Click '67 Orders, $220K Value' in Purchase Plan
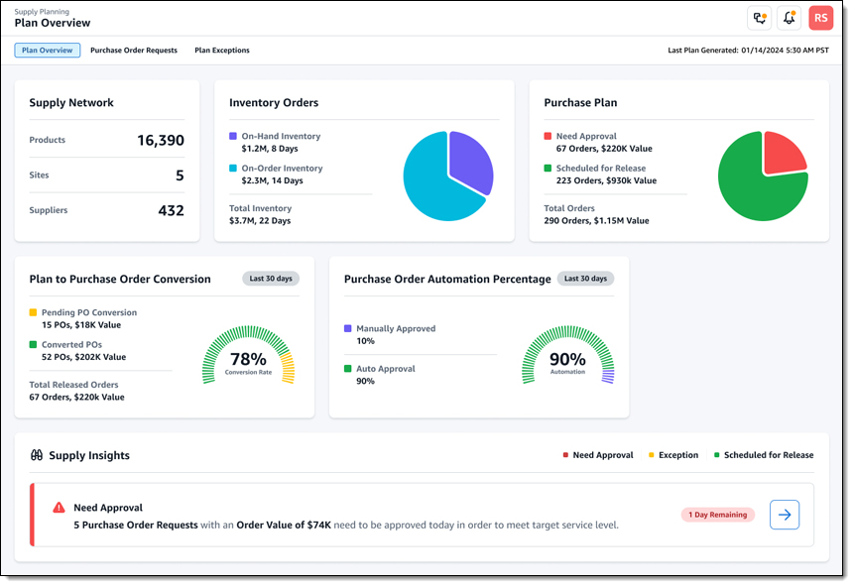Viewport: 853px width, 586px height. [x=604, y=149]
